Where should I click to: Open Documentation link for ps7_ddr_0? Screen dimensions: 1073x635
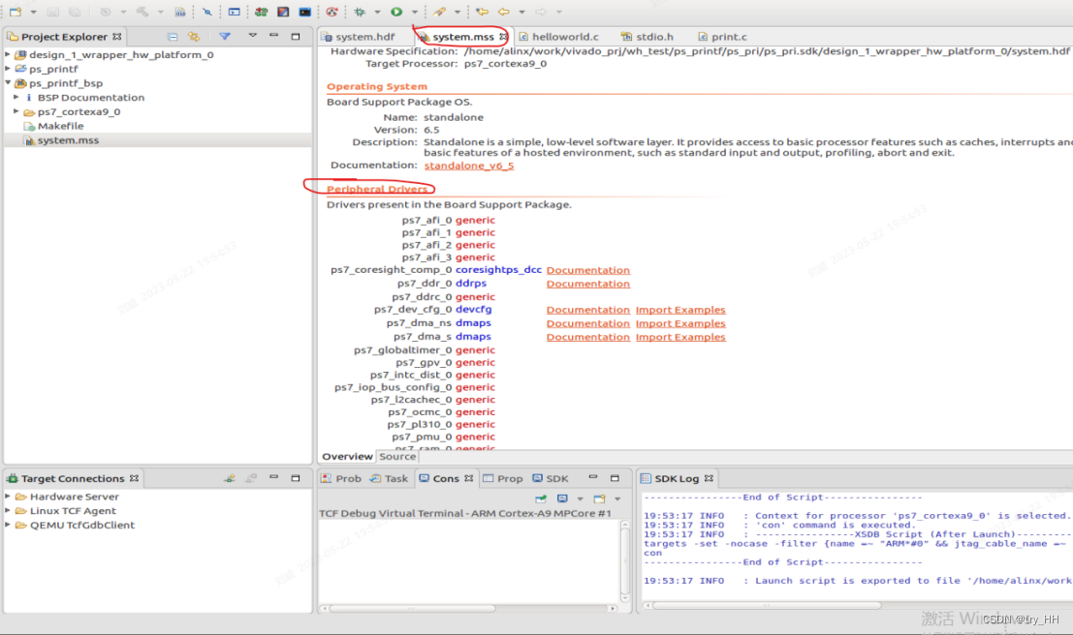point(587,284)
